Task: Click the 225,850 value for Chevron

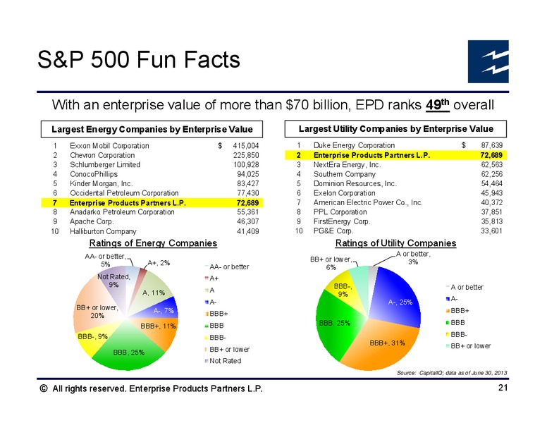Action: [x=246, y=155]
